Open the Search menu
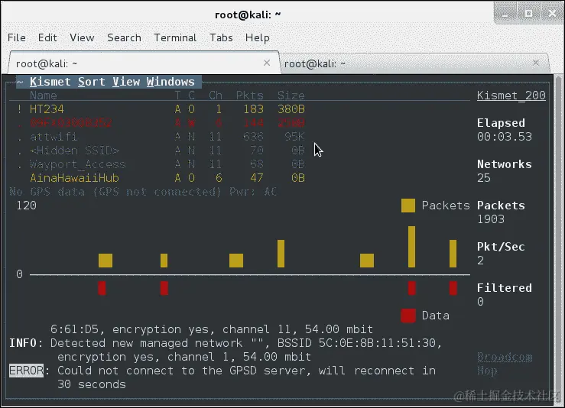 click(x=124, y=37)
